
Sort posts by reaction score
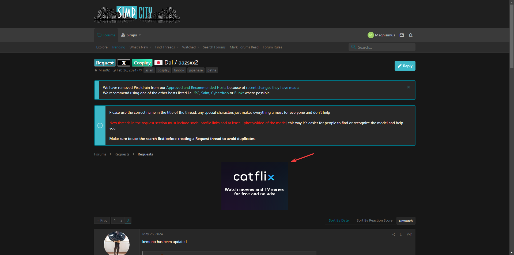(374, 220)
